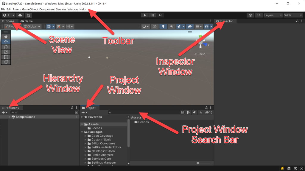Open search window icon in Hierarchy

(x=77, y=112)
